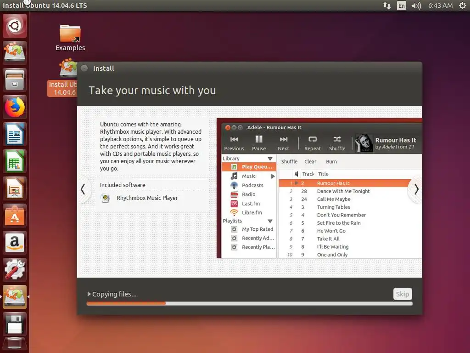The height and width of the screenshot is (353, 470).
Task: Go to the previous installer slide
Action: pyautogui.click(x=83, y=189)
